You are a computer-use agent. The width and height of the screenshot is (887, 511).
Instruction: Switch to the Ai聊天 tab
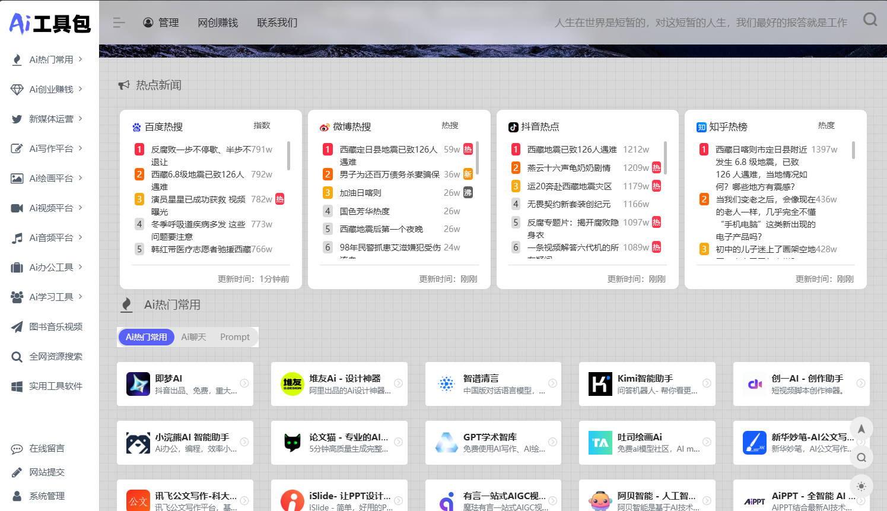tap(193, 337)
